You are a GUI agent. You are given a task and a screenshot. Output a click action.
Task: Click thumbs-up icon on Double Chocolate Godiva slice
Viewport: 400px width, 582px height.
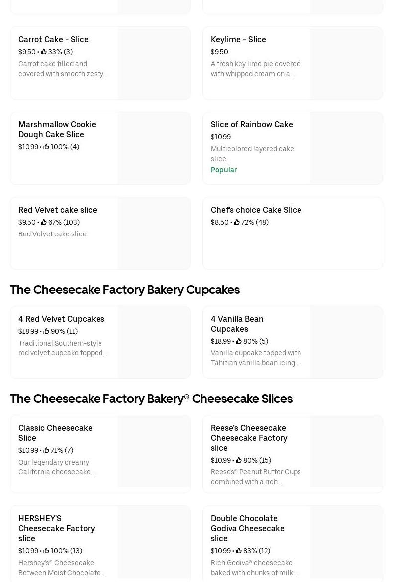click(239, 551)
